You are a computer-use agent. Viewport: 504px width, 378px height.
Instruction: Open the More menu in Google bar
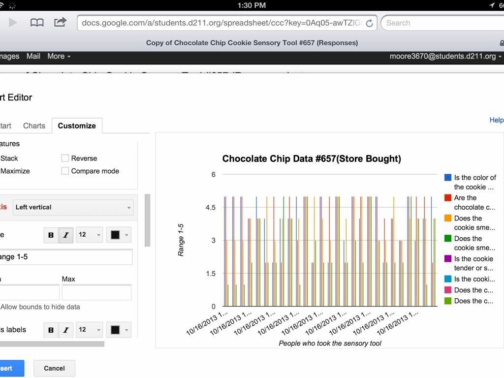(x=59, y=57)
